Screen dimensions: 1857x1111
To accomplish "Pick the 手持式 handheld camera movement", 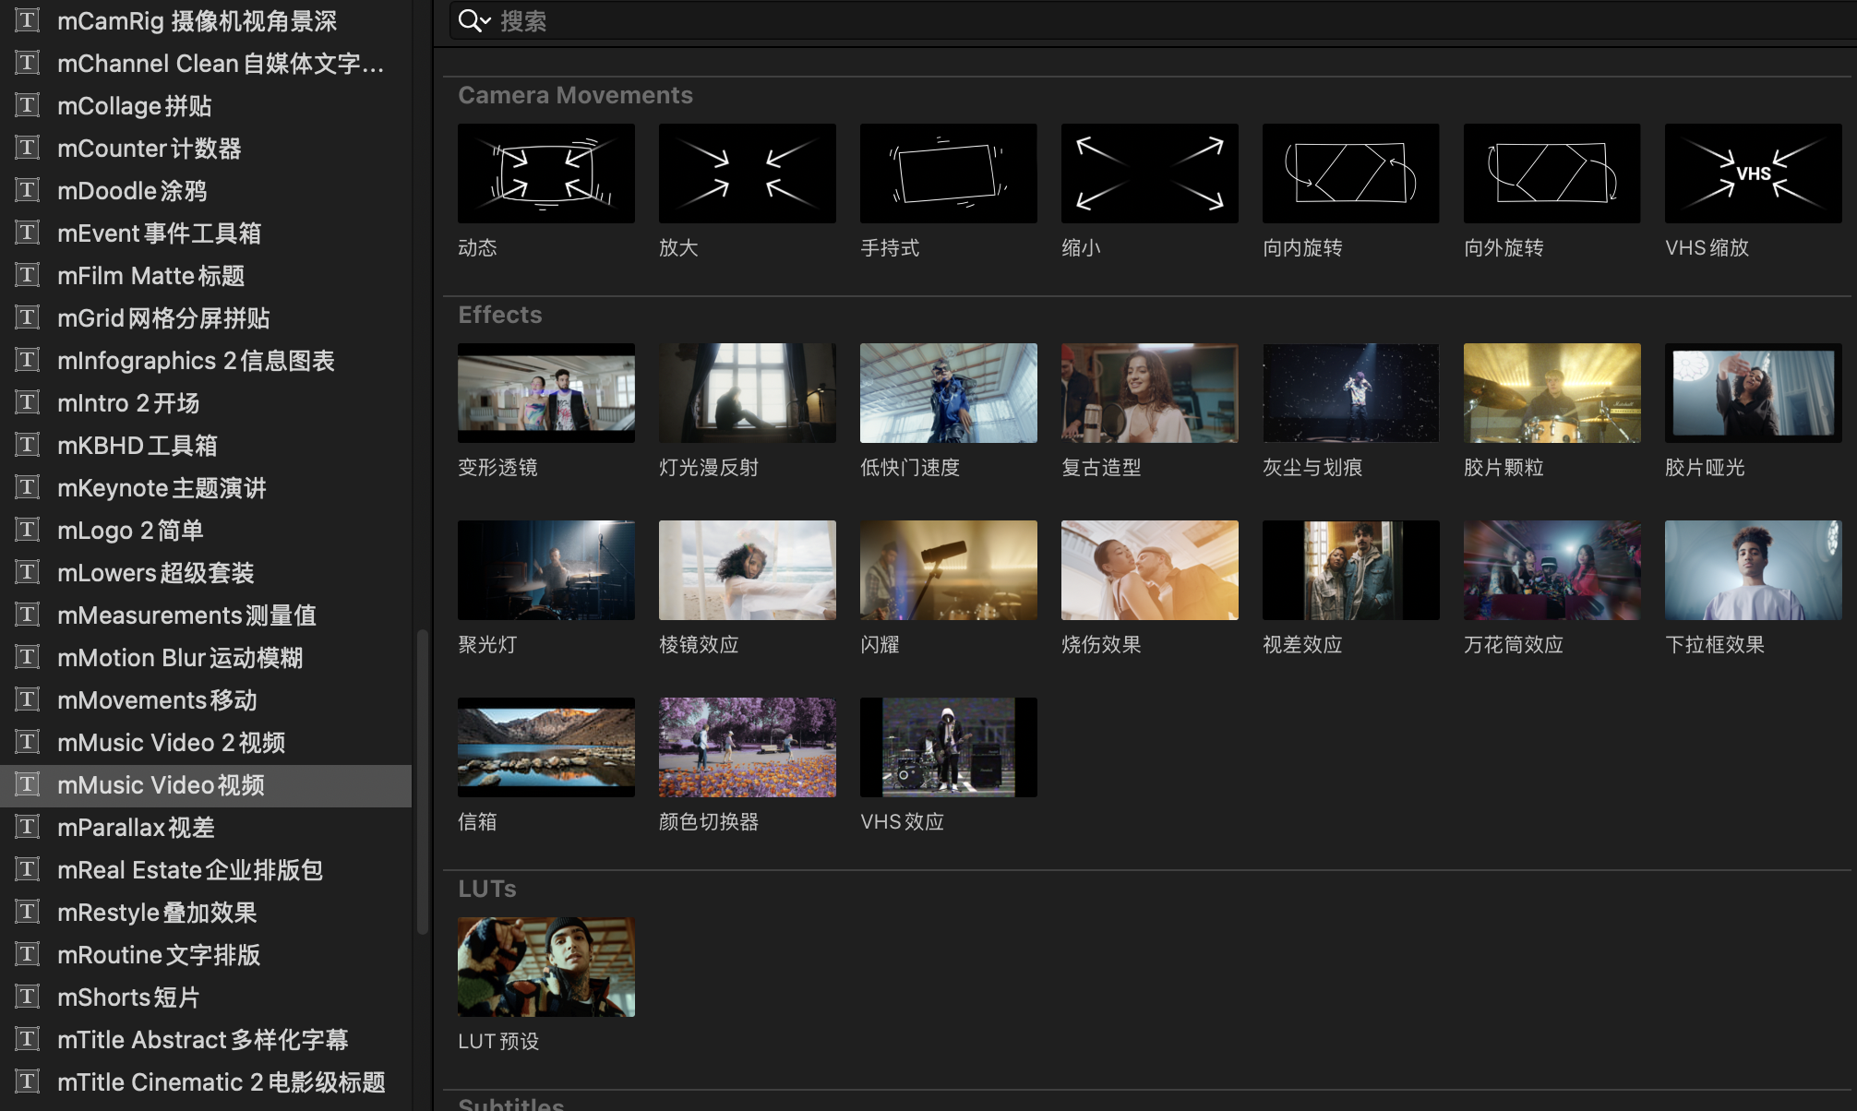I will click(x=949, y=173).
